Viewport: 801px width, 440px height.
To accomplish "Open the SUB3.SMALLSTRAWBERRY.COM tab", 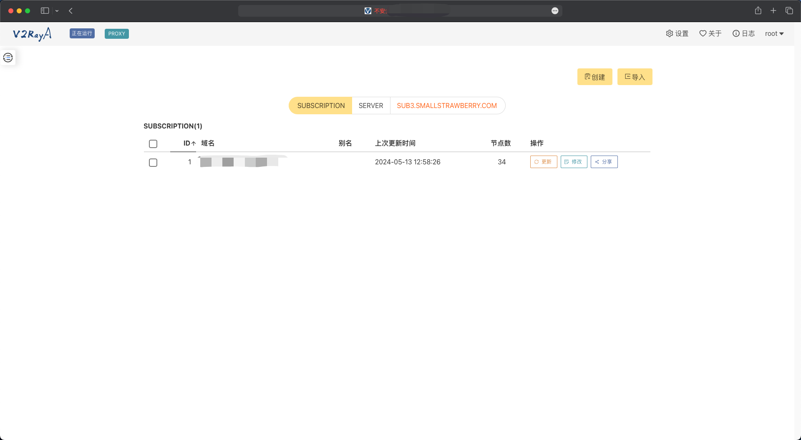I will 446,106.
